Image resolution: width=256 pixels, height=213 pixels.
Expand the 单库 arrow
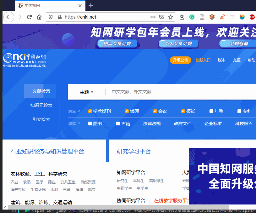pos(79,123)
